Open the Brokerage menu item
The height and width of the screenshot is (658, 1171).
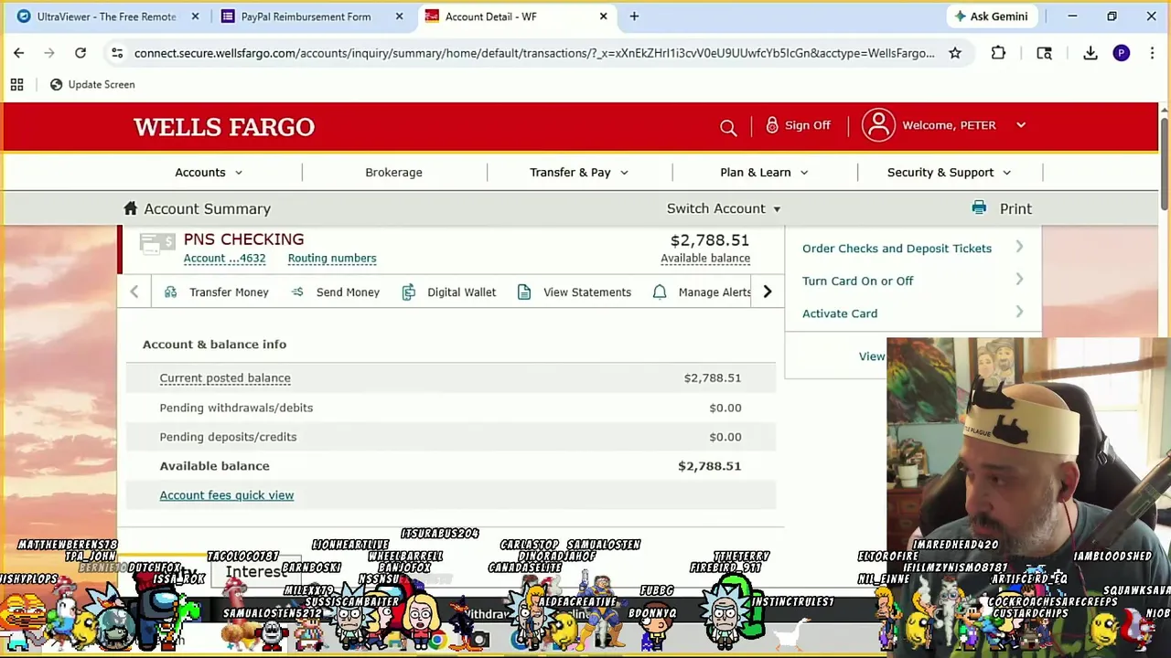pyautogui.click(x=393, y=172)
